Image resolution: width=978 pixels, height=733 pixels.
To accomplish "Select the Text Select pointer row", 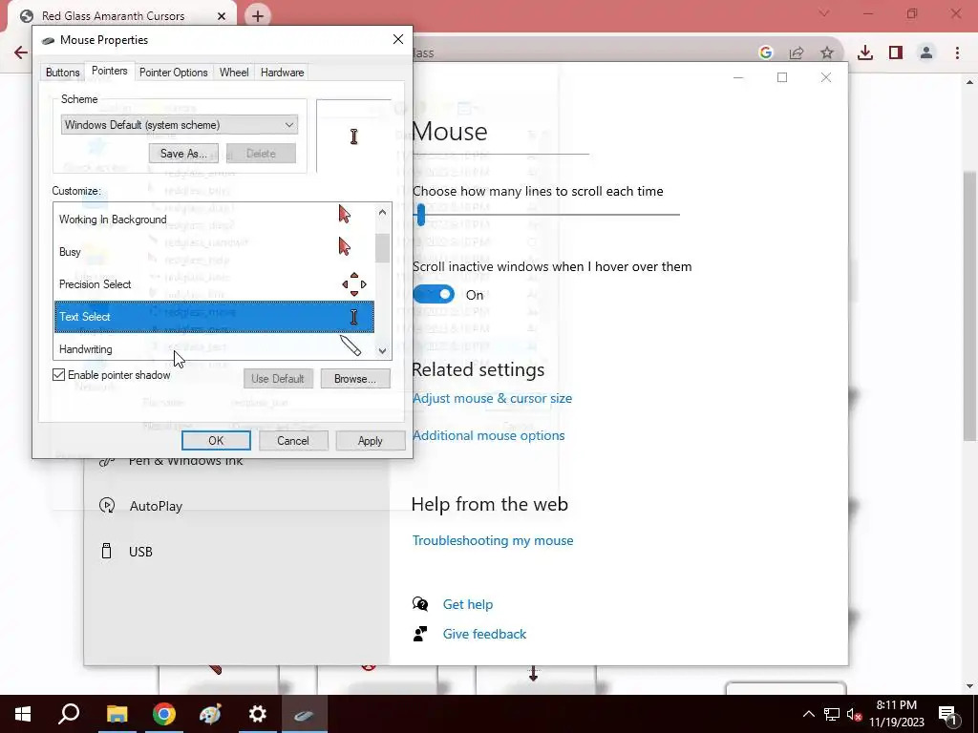I will coord(214,317).
